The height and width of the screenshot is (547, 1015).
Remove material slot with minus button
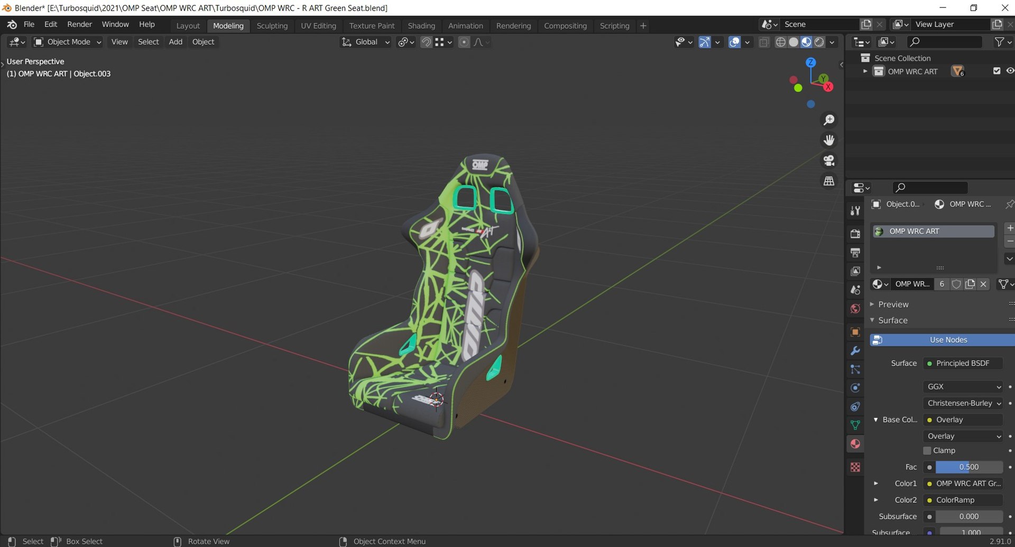(x=1010, y=241)
